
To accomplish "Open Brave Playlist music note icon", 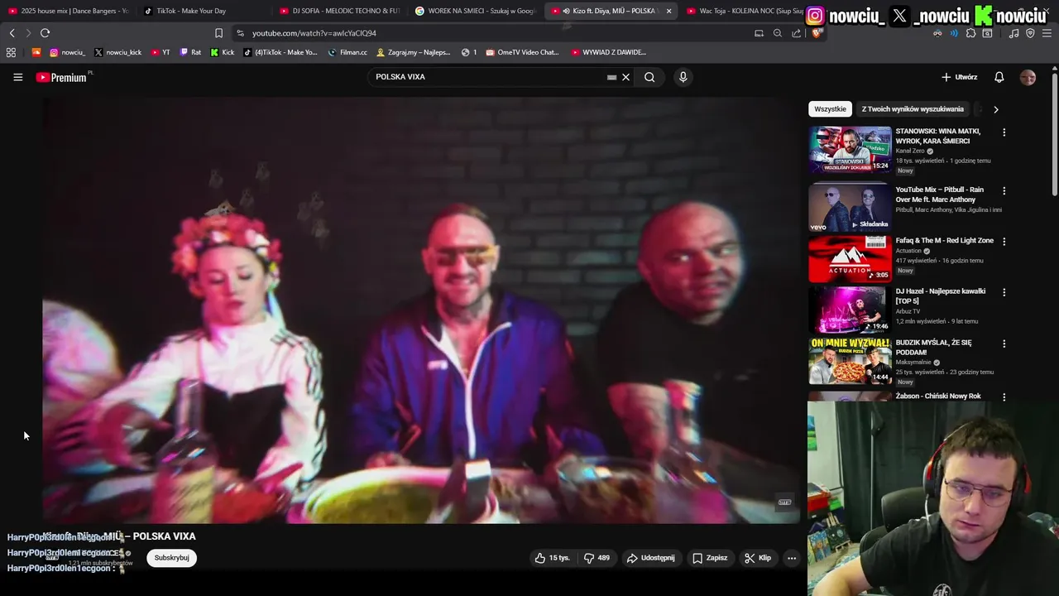I will pos(1014,33).
